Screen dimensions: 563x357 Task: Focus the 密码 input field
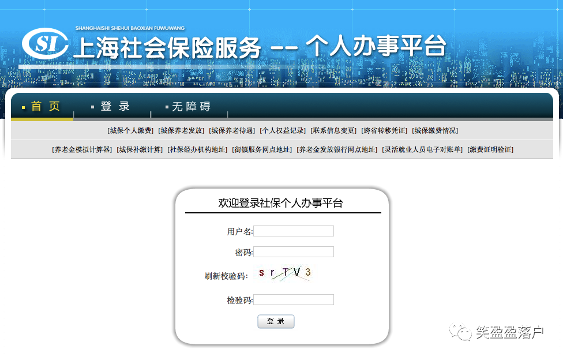click(294, 252)
